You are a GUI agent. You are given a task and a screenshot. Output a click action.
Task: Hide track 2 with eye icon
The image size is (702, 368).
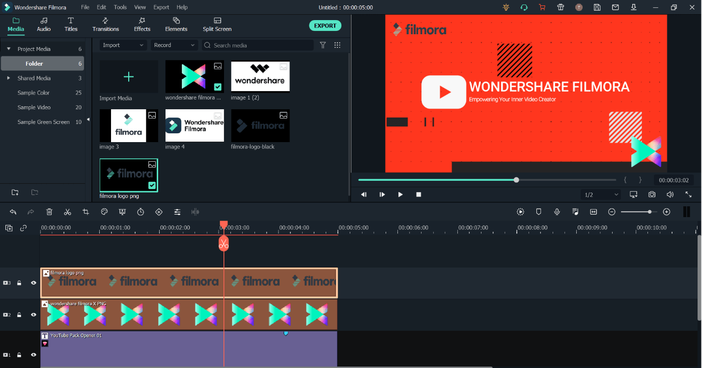coord(34,315)
